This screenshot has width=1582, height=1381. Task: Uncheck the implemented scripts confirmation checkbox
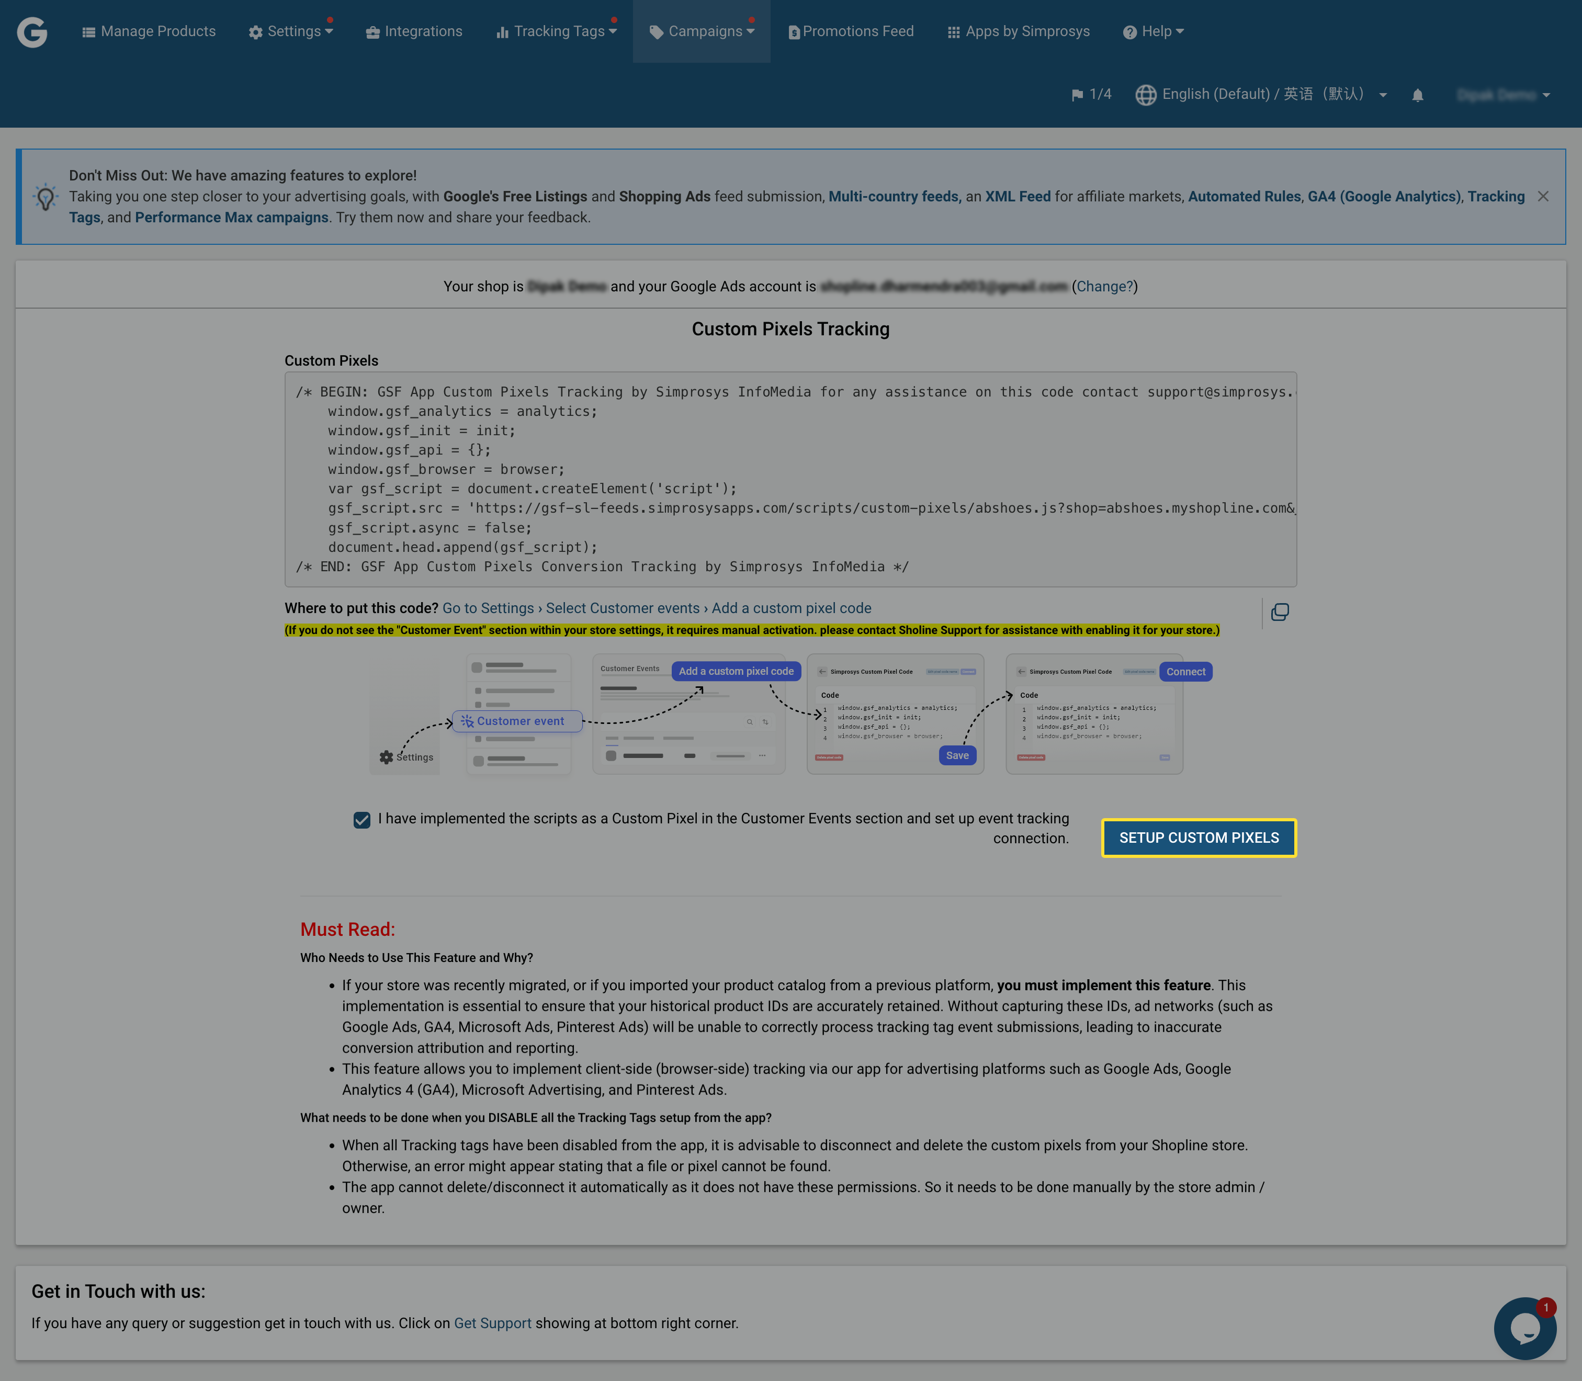click(361, 820)
